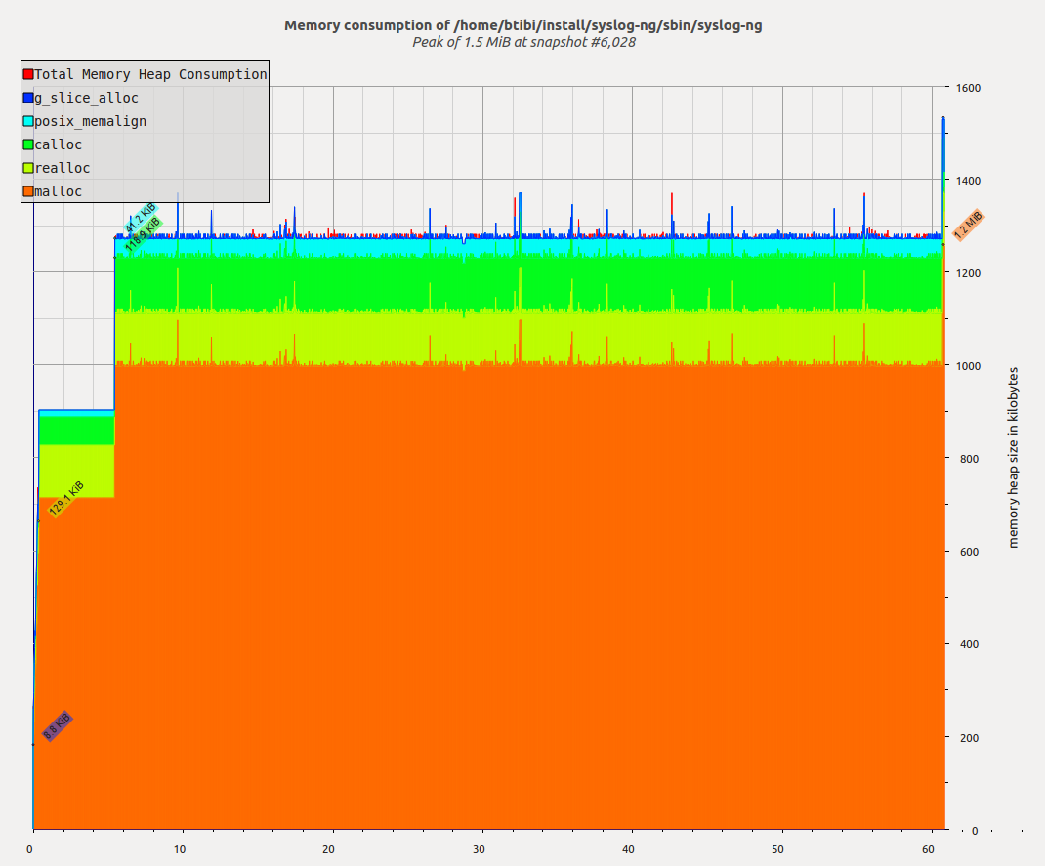Select the malloc legend label text
Screen dimensions: 1045x866
click(x=59, y=191)
